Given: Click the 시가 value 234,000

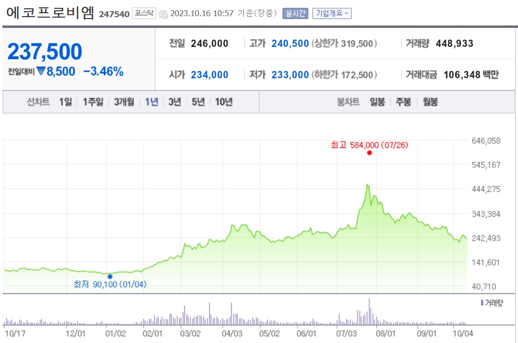Looking at the screenshot, I should point(210,75).
